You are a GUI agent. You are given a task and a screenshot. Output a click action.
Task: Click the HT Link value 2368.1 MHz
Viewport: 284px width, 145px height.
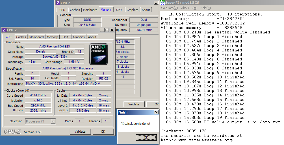coord(38,111)
